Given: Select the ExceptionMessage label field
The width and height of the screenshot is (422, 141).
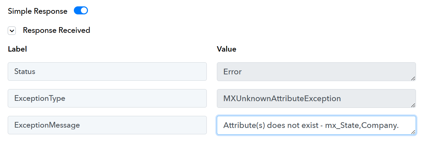Looking at the screenshot, I should click(107, 125).
